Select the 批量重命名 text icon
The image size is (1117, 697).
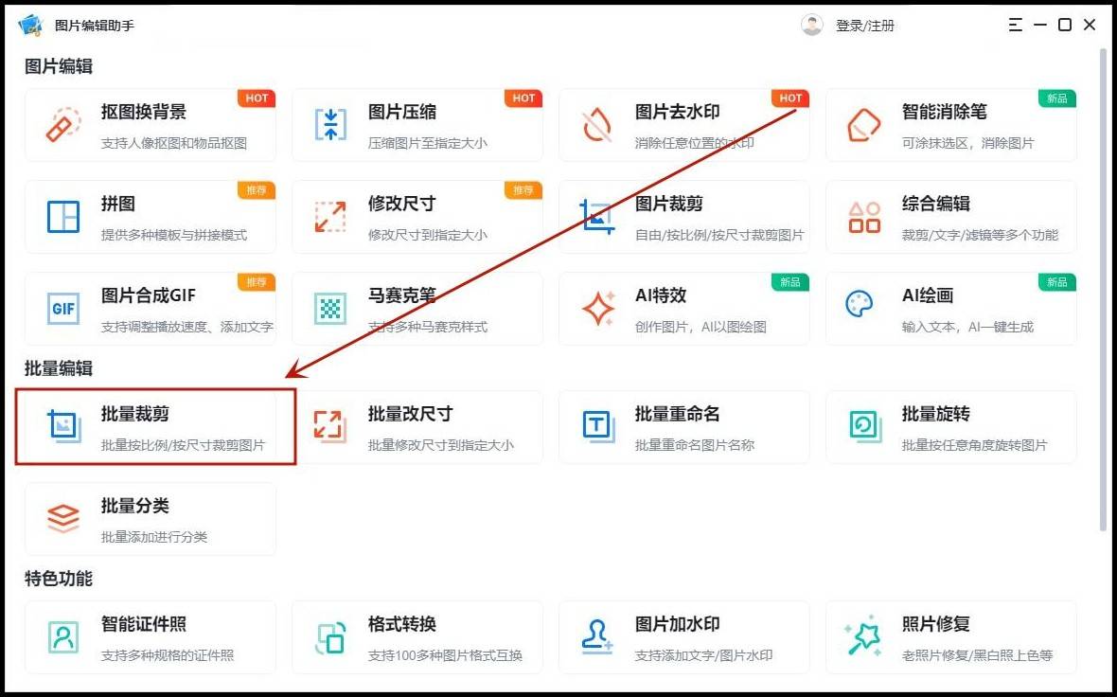[598, 426]
